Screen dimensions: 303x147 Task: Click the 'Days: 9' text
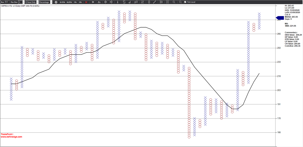click(288, 19)
